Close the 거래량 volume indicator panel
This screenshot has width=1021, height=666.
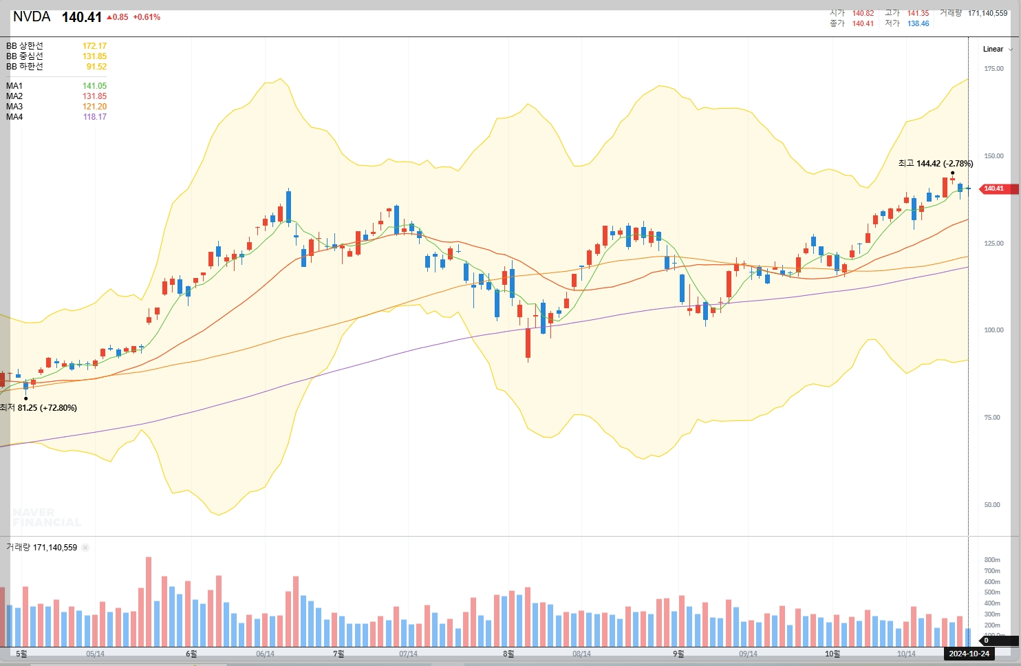[85, 548]
